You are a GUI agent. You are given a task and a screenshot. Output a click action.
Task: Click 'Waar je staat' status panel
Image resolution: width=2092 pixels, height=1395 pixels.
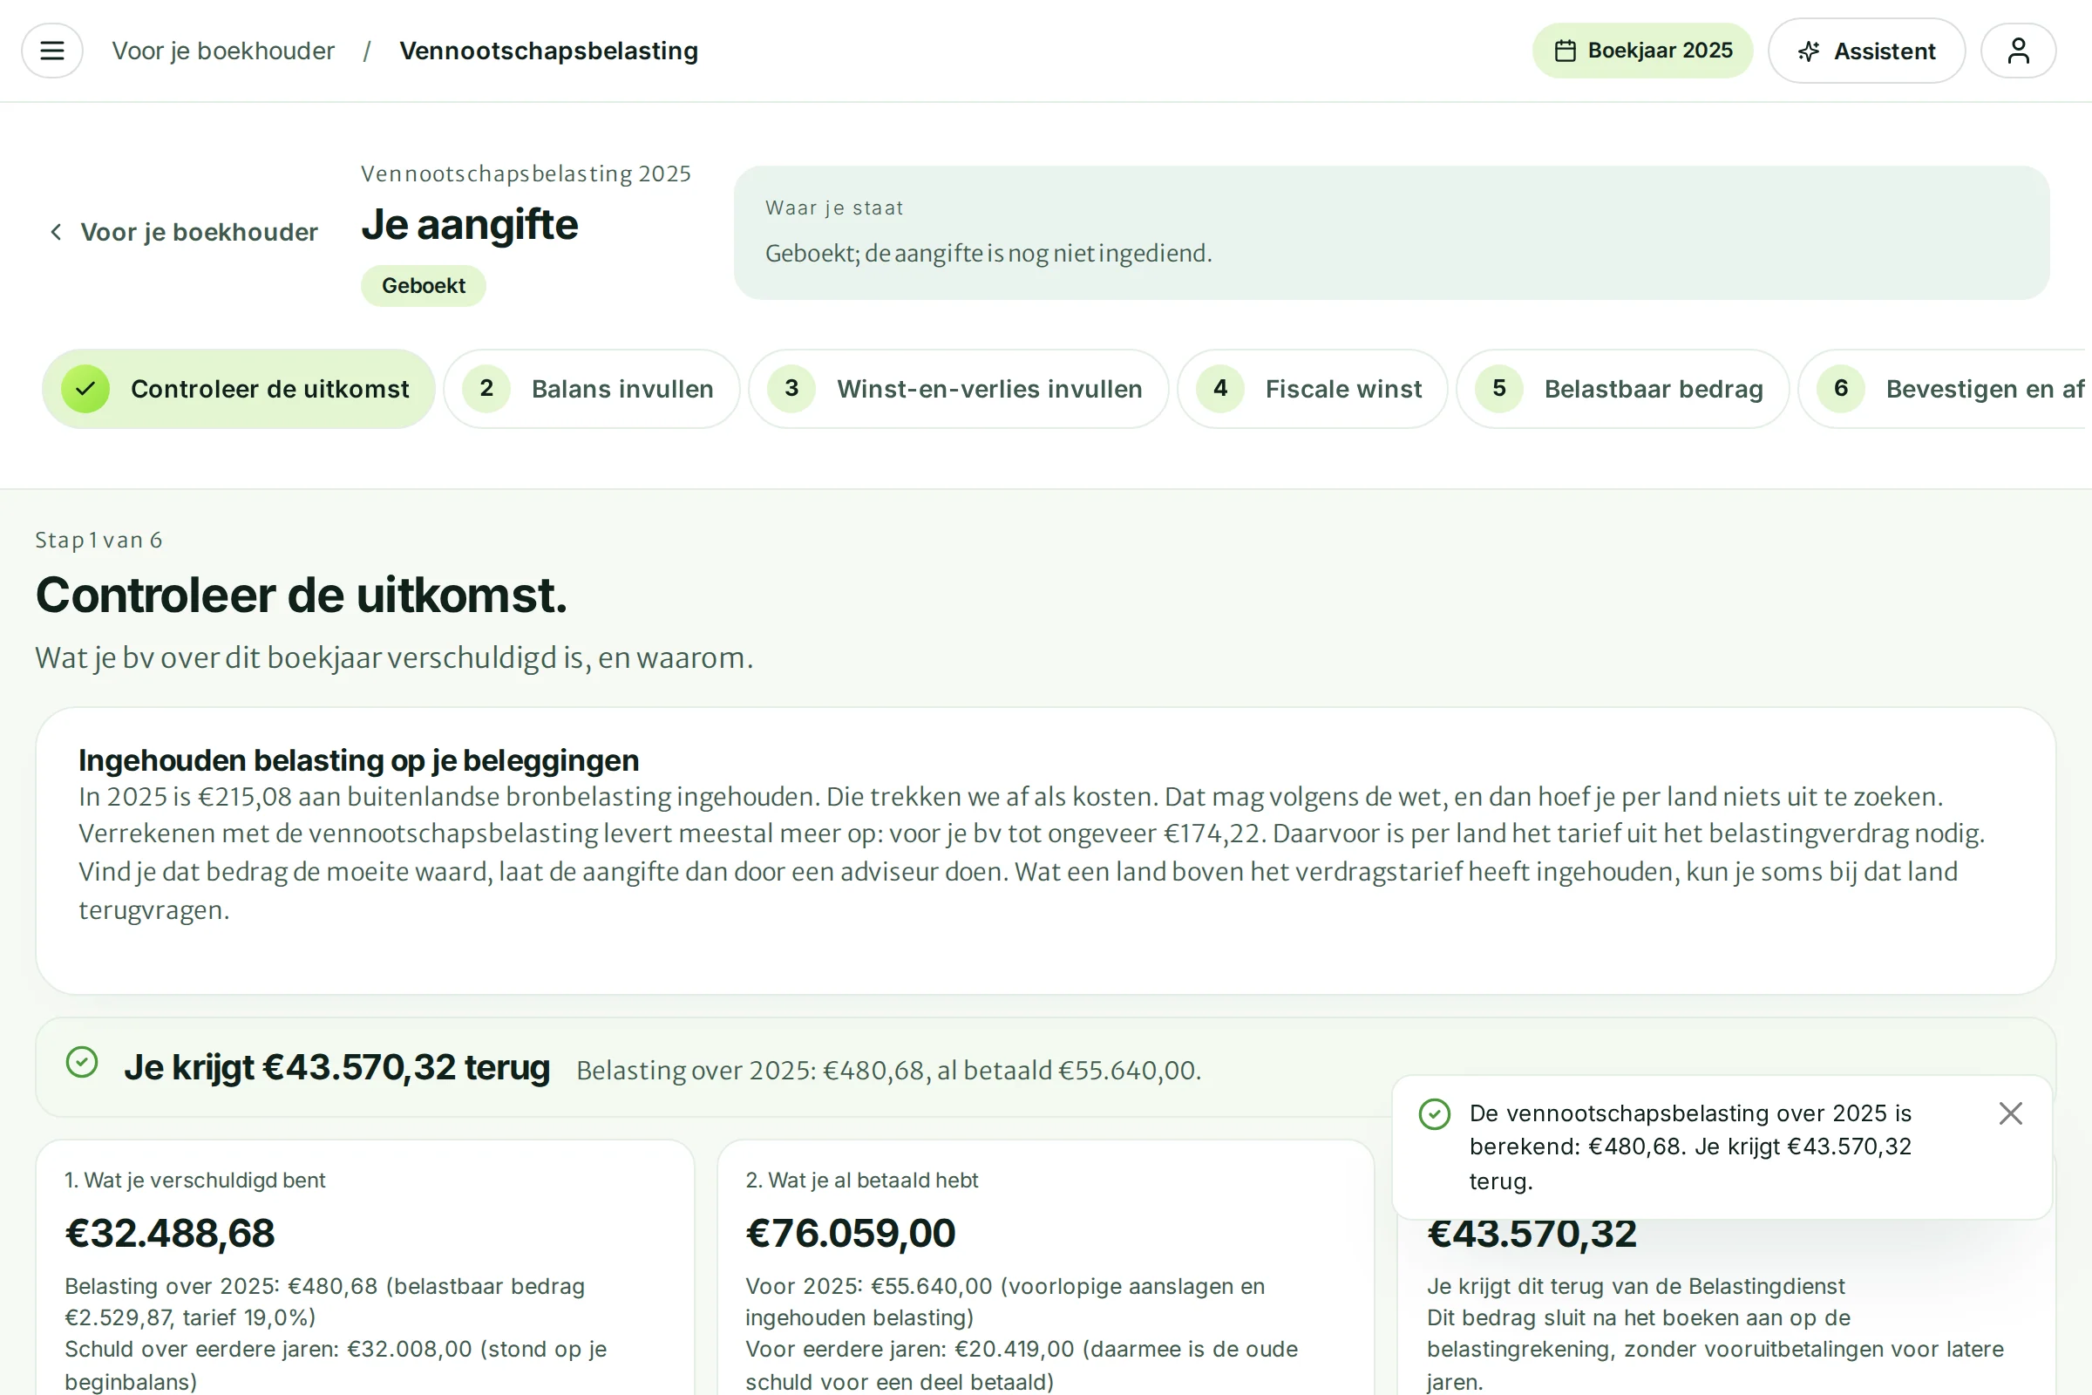pyautogui.click(x=1391, y=232)
